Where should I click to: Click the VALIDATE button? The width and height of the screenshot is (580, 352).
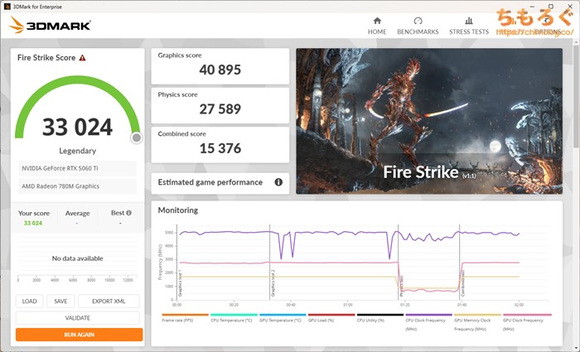click(78, 317)
